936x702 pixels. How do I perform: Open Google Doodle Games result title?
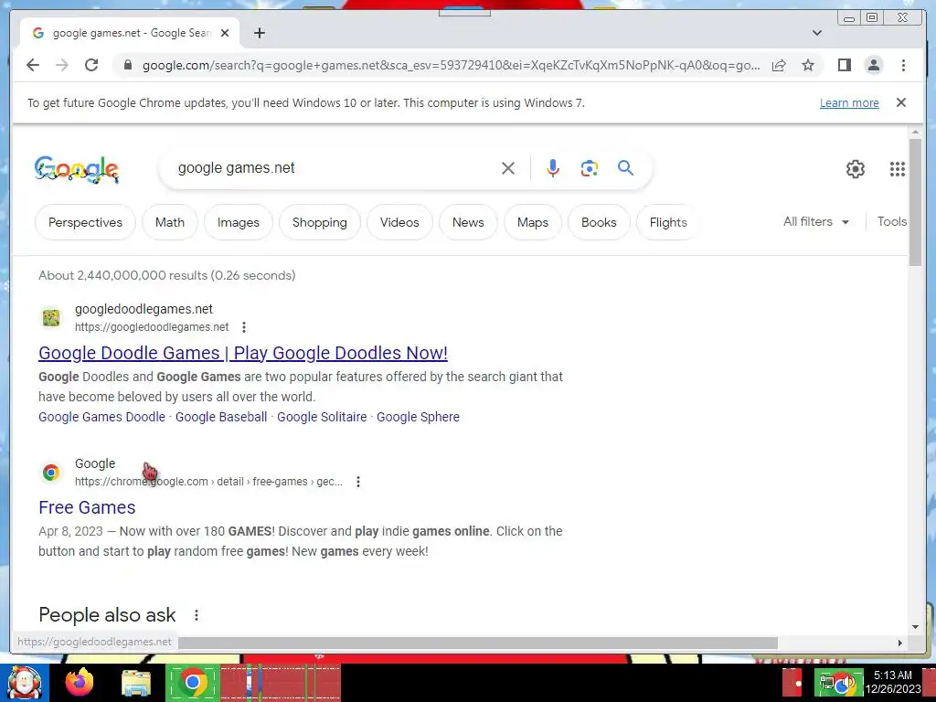click(x=243, y=353)
